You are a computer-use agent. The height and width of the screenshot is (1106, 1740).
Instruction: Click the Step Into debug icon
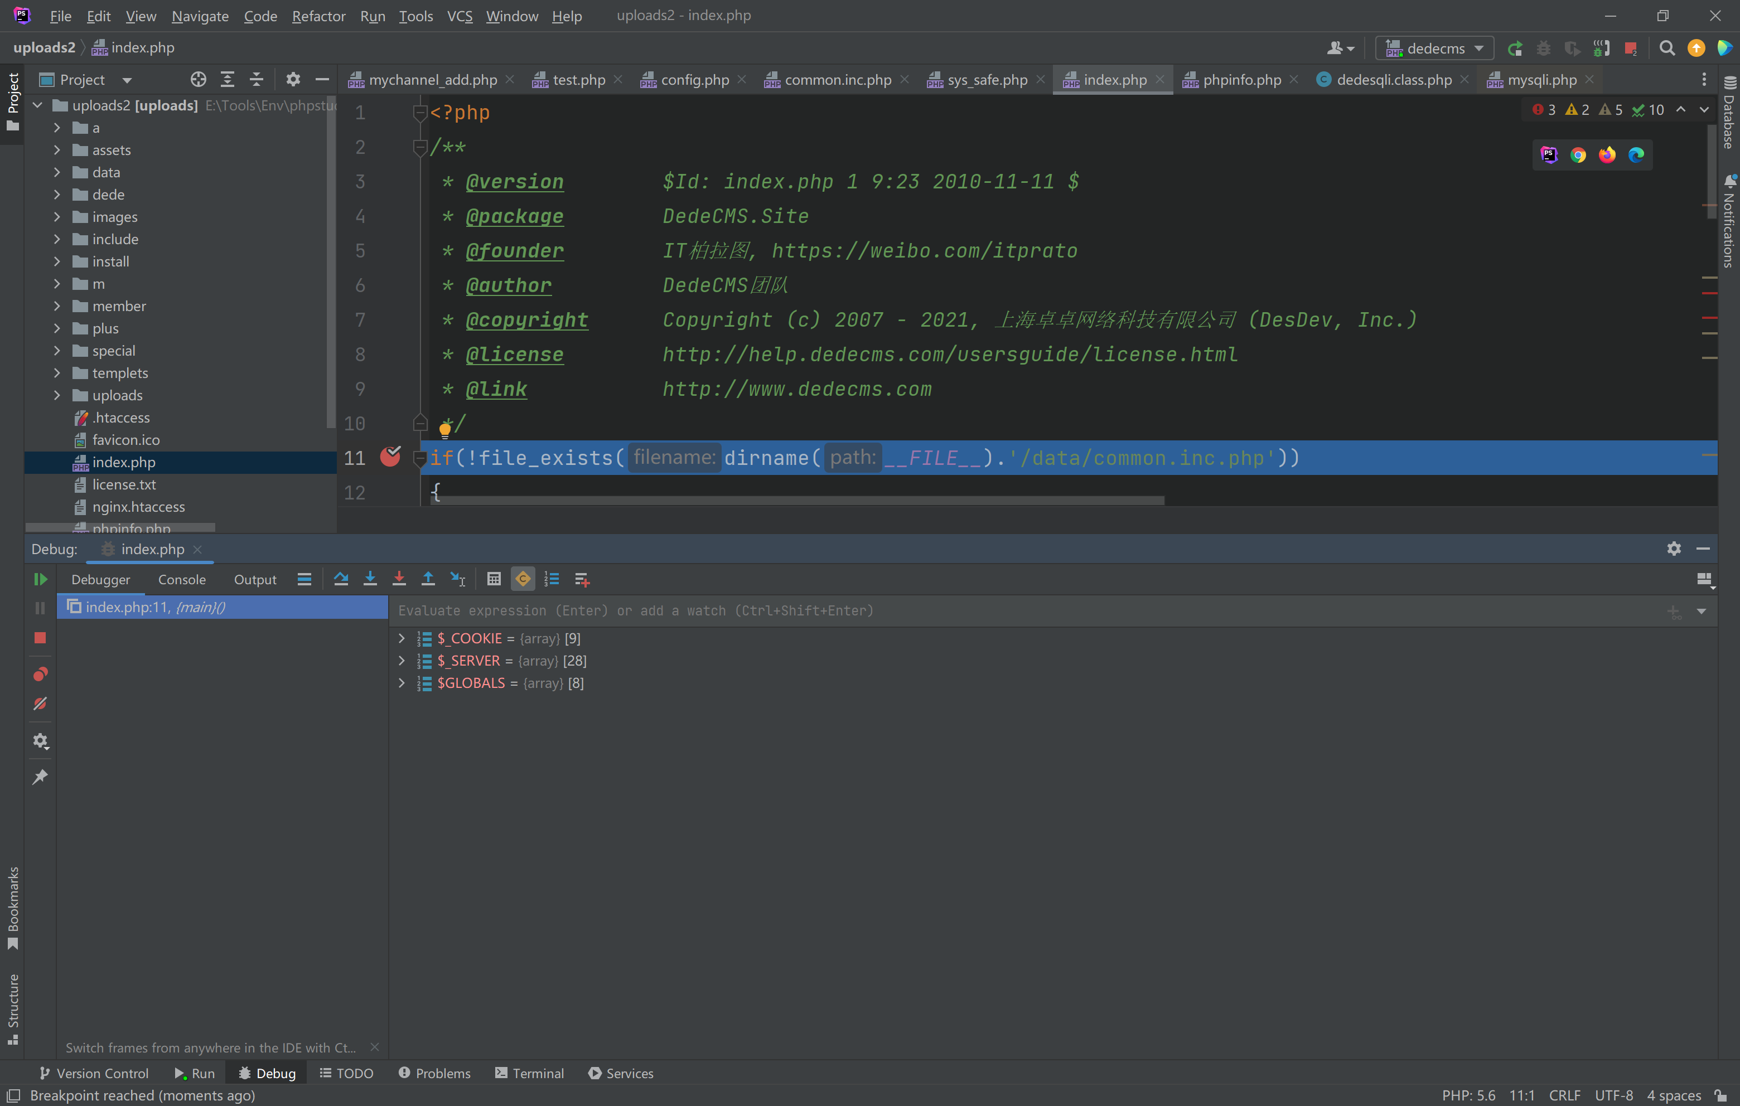tap(370, 579)
